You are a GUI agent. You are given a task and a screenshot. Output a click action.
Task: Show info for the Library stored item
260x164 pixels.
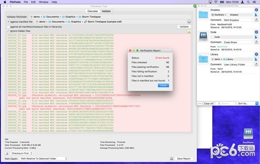tap(257, 54)
